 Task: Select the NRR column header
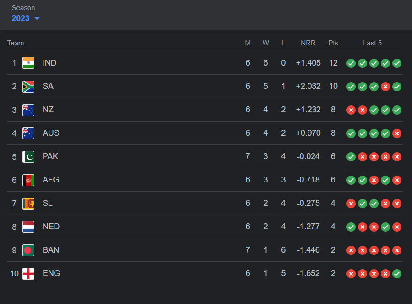[x=308, y=43]
